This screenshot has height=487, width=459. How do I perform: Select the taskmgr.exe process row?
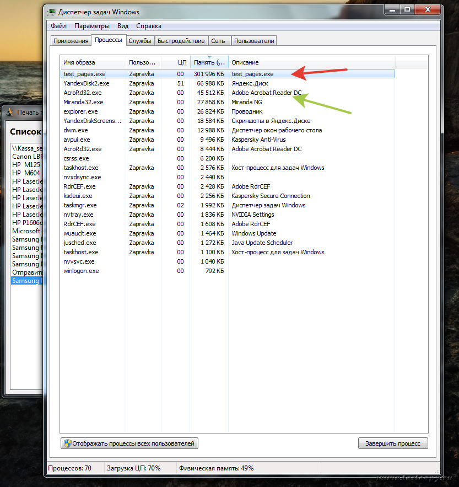(x=80, y=205)
